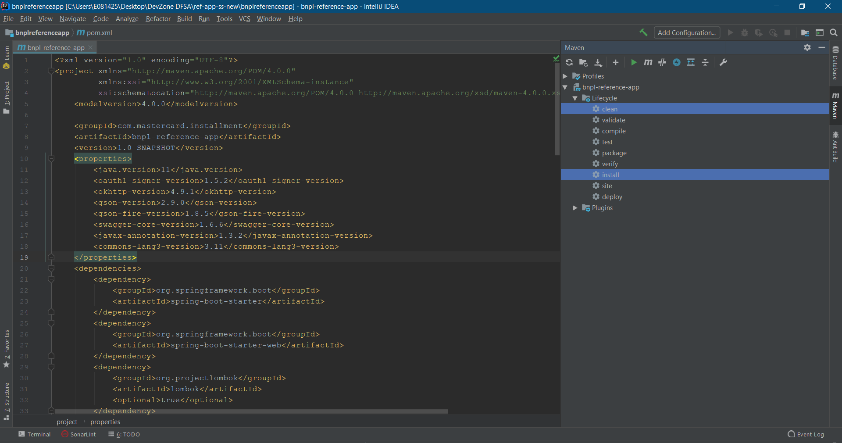Toggle Maven Offline Mode
The width and height of the screenshot is (842, 443).
[662, 62]
